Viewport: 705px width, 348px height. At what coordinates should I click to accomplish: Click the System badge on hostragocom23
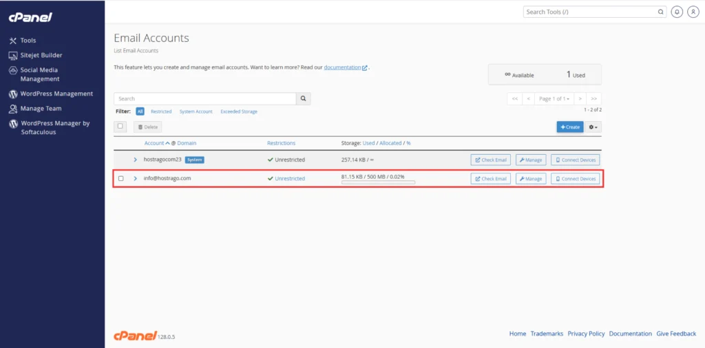pyautogui.click(x=195, y=160)
